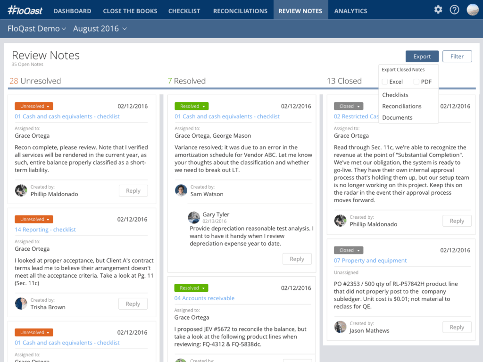Image resolution: width=483 pixels, height=362 pixels.
Task: Open Unresolved status dropdown on 14 Reporting note
Action: click(x=34, y=219)
